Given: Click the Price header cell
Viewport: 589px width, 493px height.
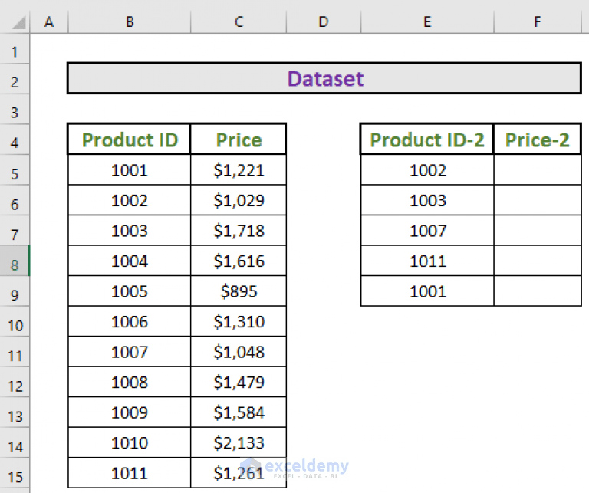Looking at the screenshot, I should [x=239, y=140].
